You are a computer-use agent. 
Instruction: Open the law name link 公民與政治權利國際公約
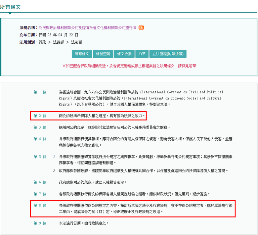click(x=87, y=28)
